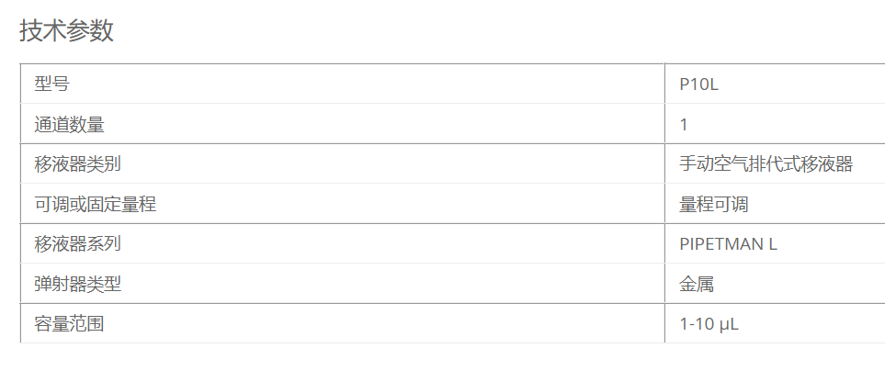Click the 型号 label cell
Screen dimensions: 885x382
pyautogui.click(x=51, y=84)
